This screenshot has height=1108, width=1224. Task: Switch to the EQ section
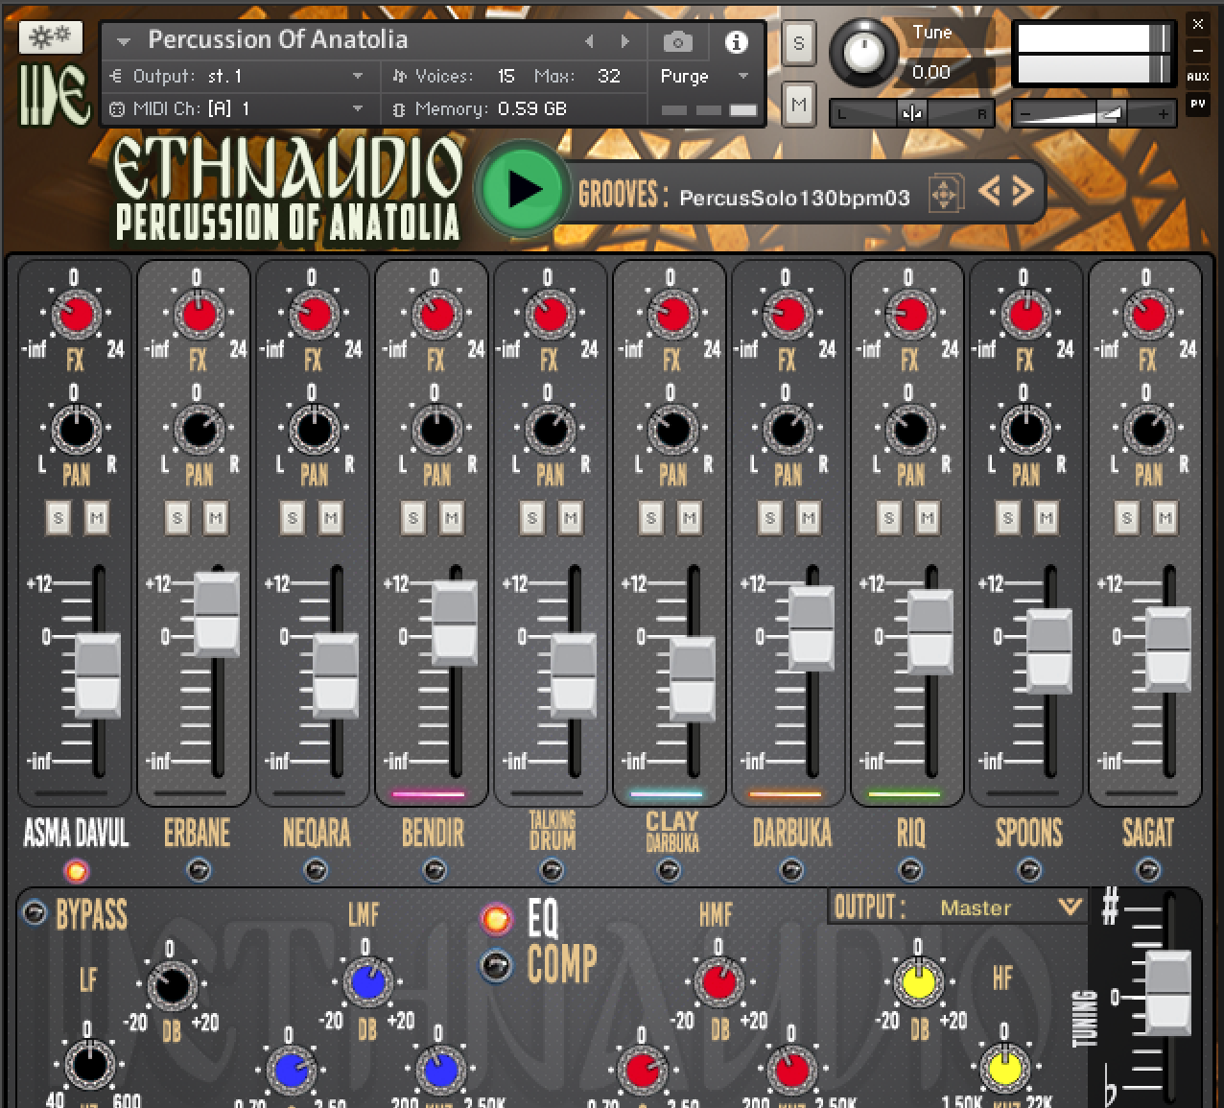(496, 919)
